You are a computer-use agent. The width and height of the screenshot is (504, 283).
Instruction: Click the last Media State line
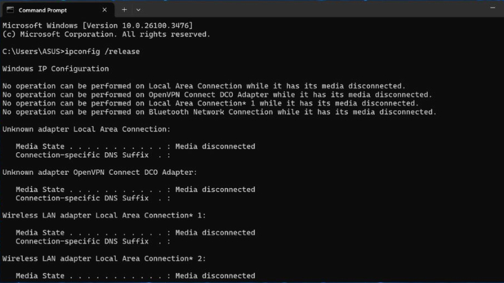(x=135, y=275)
